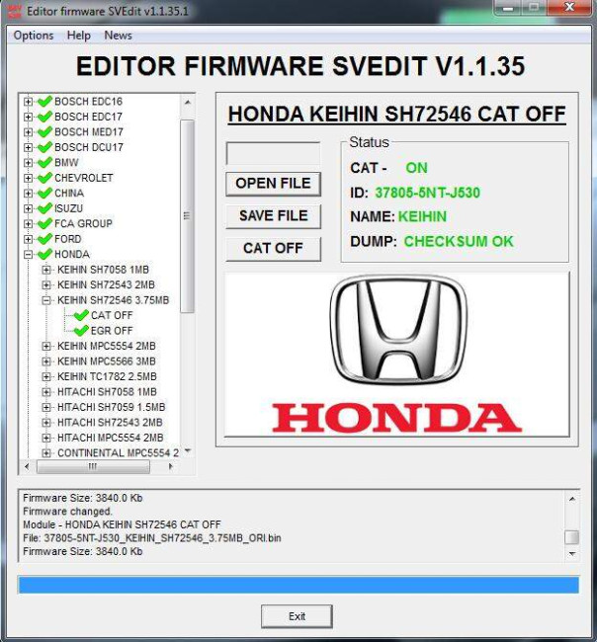Expand the BOSCH EDC17 tree node
Viewport: 597px width, 642px height.
pyautogui.click(x=28, y=117)
